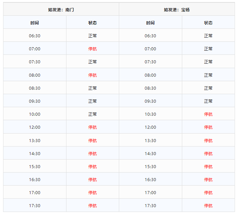Click the 停航 status for 宝杨 15:30
This screenshot has height=214, width=236.
tap(208, 166)
